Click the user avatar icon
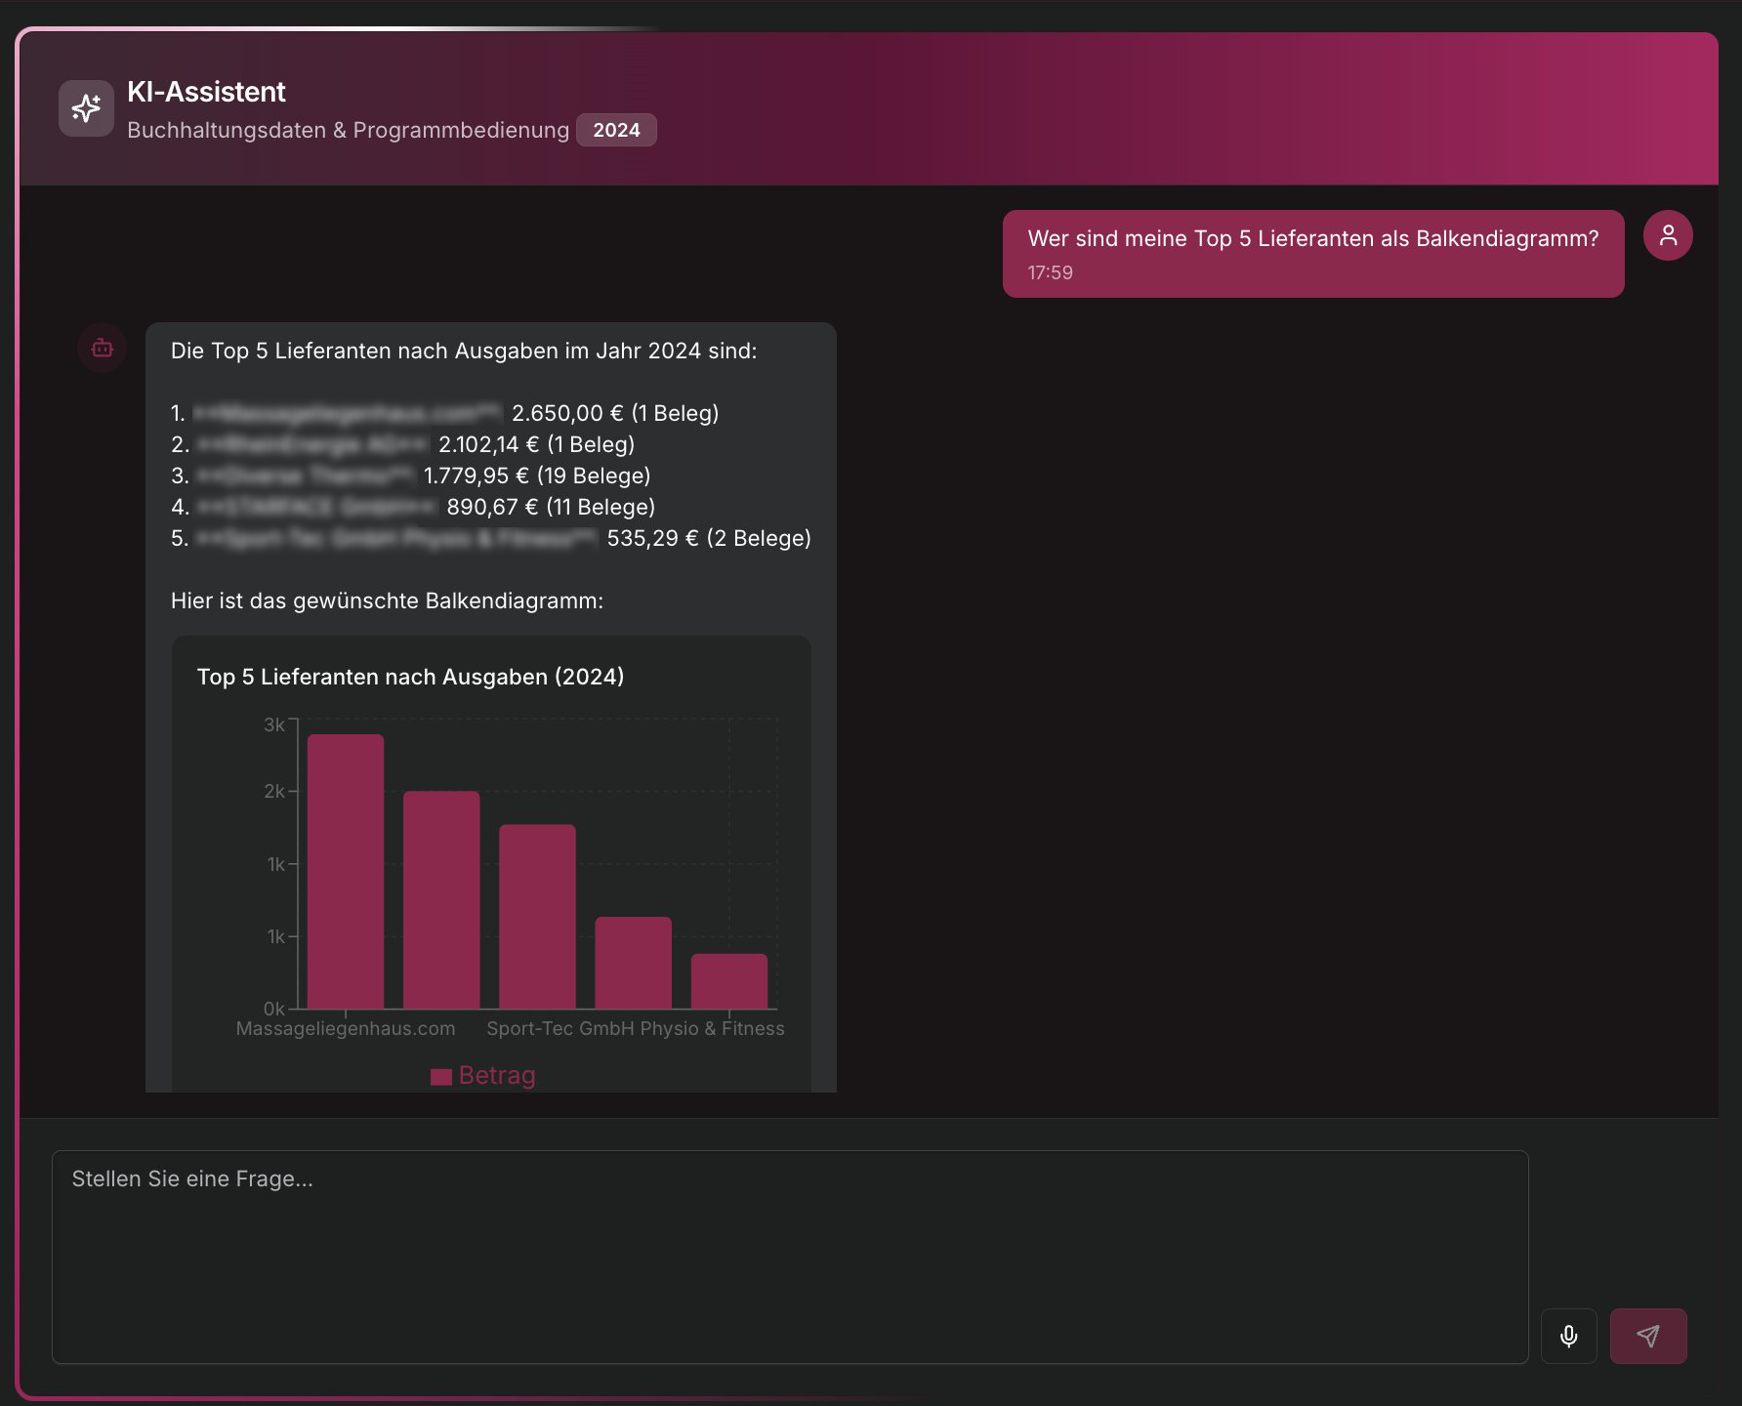This screenshot has width=1742, height=1406. tap(1668, 235)
